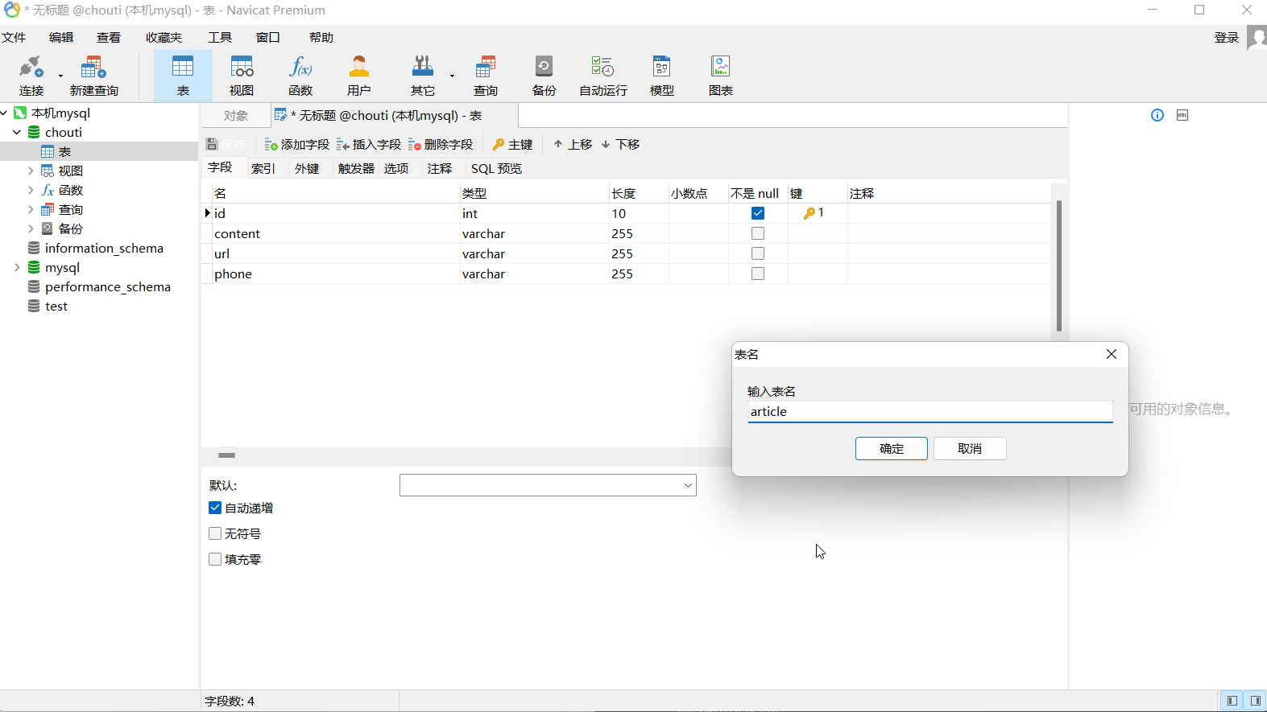Toggle the 自动递增 auto increment checkbox
1267x712 pixels.
[x=215, y=508]
